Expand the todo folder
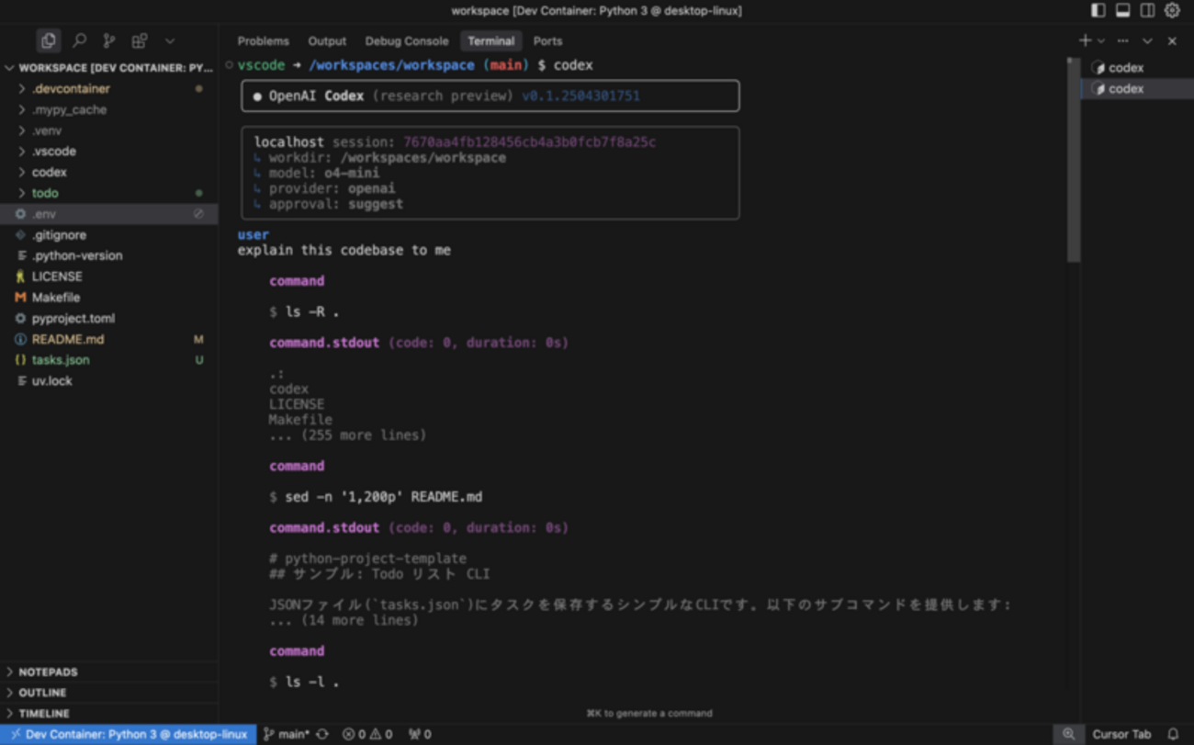 (109, 193)
